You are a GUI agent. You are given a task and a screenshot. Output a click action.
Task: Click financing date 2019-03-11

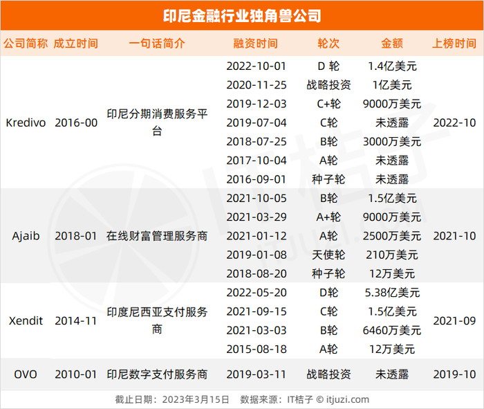[257, 374]
